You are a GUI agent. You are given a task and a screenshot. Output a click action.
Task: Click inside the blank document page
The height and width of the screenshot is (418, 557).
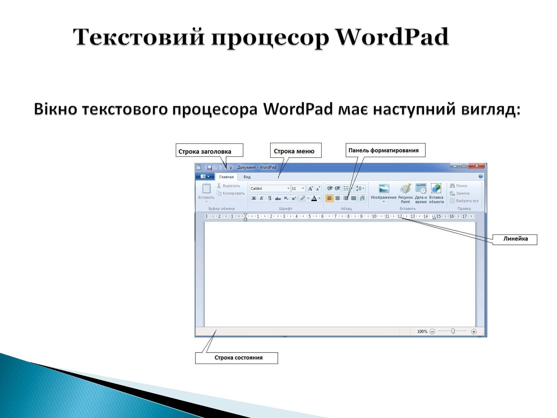[340, 274]
